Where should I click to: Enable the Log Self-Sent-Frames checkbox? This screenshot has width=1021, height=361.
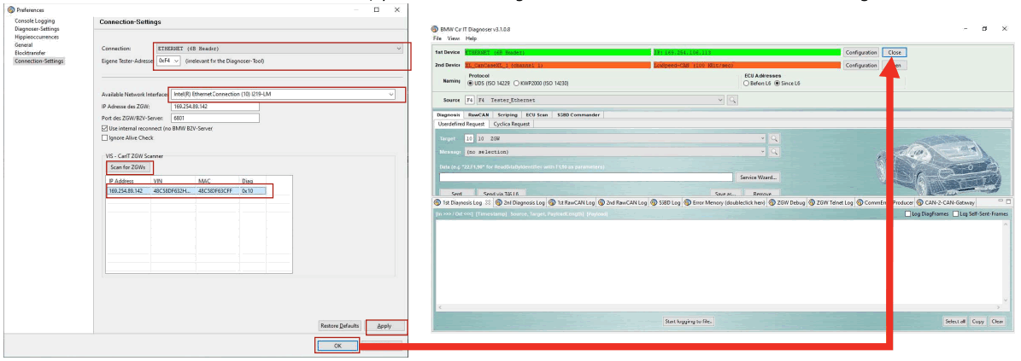pyautogui.click(x=955, y=214)
